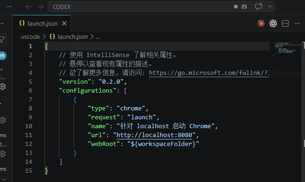Click the "针对 localhost 启动 Chrome" string
This screenshot has height=182, width=305.
[165, 126]
